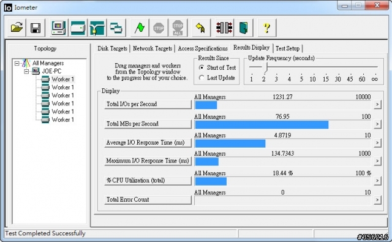The width and height of the screenshot is (392, 242).
Task: Select the bottom Worker 1 in tree
Action: pos(62,119)
